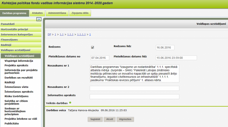Viewport: 228px width, 127px height.
Task: Click the Informatīvs apraksts field
Action: 134,97
